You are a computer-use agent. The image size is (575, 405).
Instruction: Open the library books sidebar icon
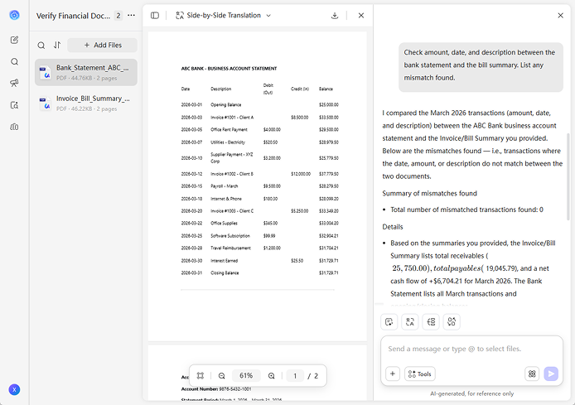[x=14, y=127]
